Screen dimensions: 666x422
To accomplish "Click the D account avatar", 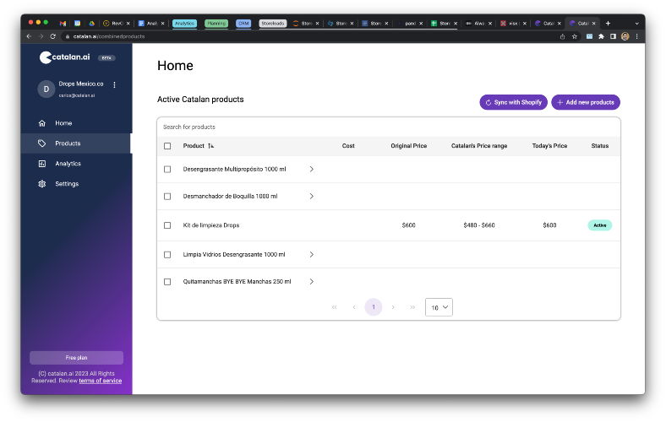I will tap(46, 89).
